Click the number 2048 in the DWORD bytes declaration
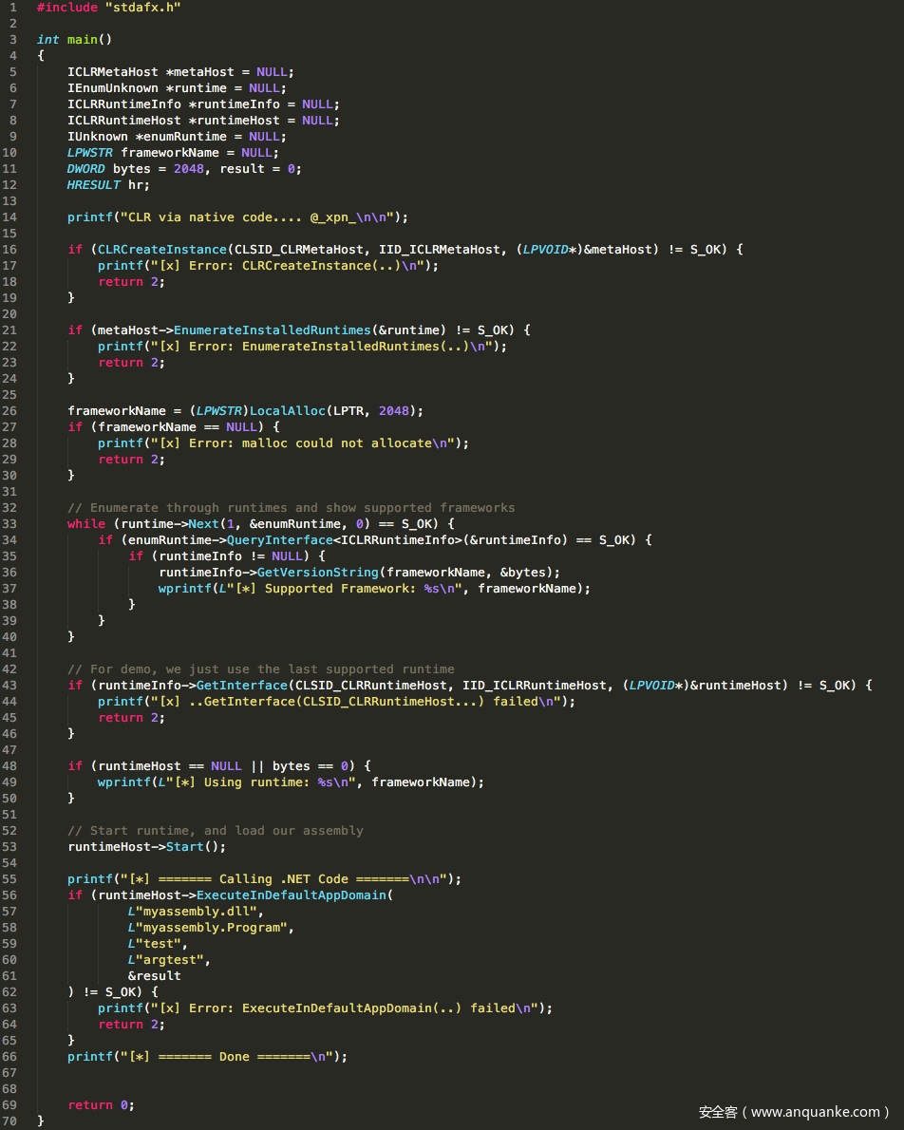Screen dimensions: 904x1130 pyautogui.click(x=188, y=169)
